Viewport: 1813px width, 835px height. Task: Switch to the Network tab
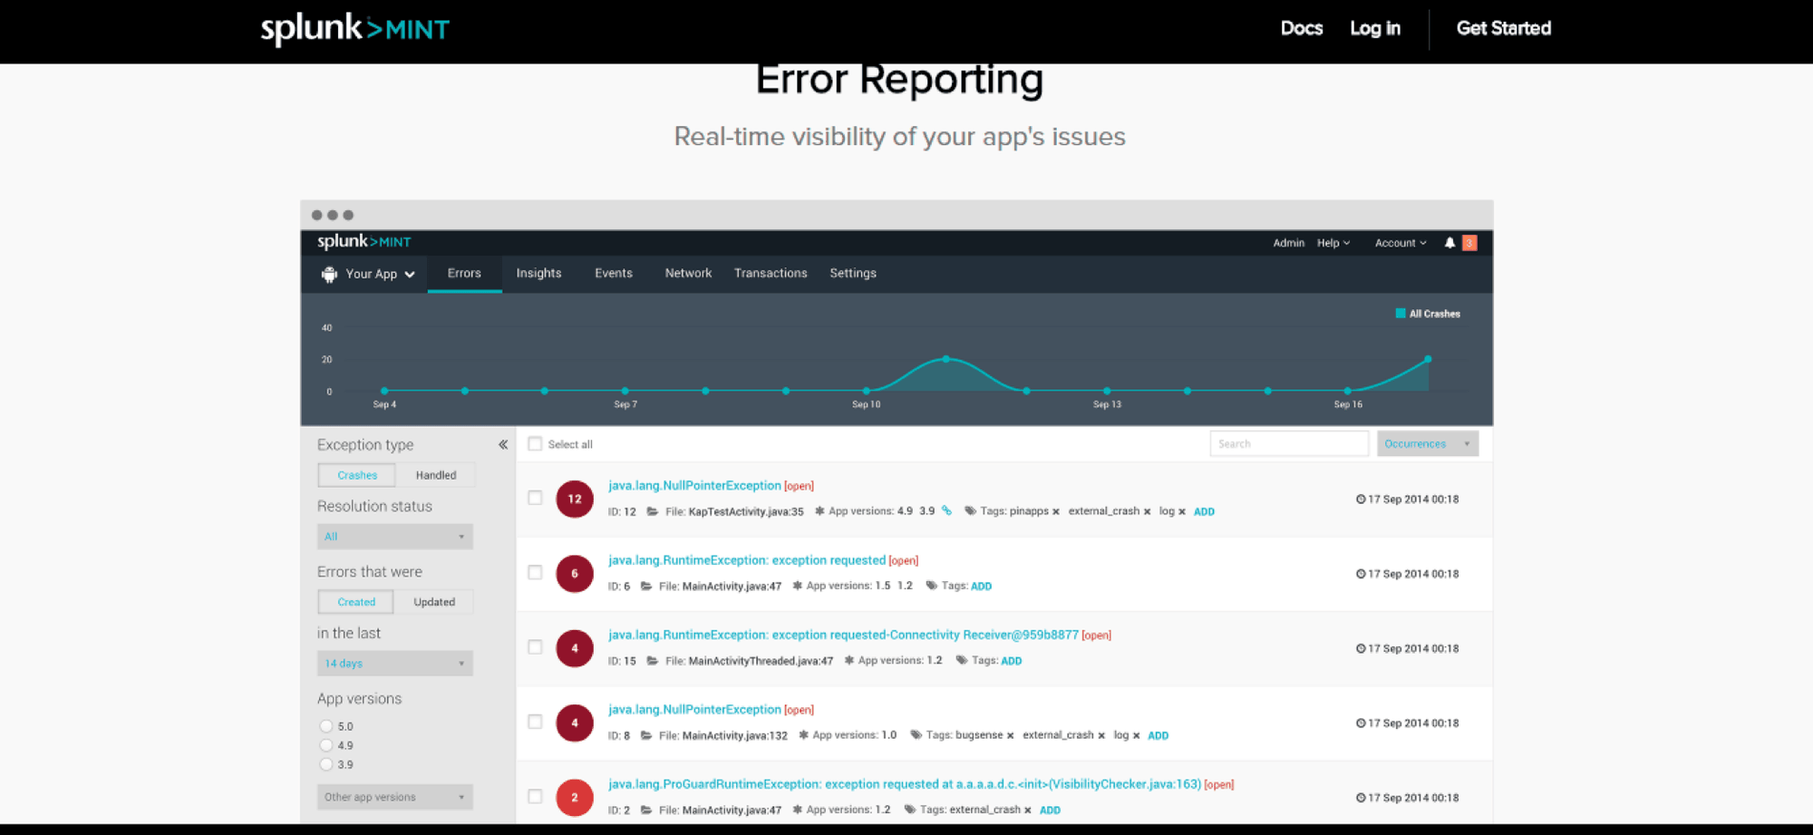[x=688, y=274]
